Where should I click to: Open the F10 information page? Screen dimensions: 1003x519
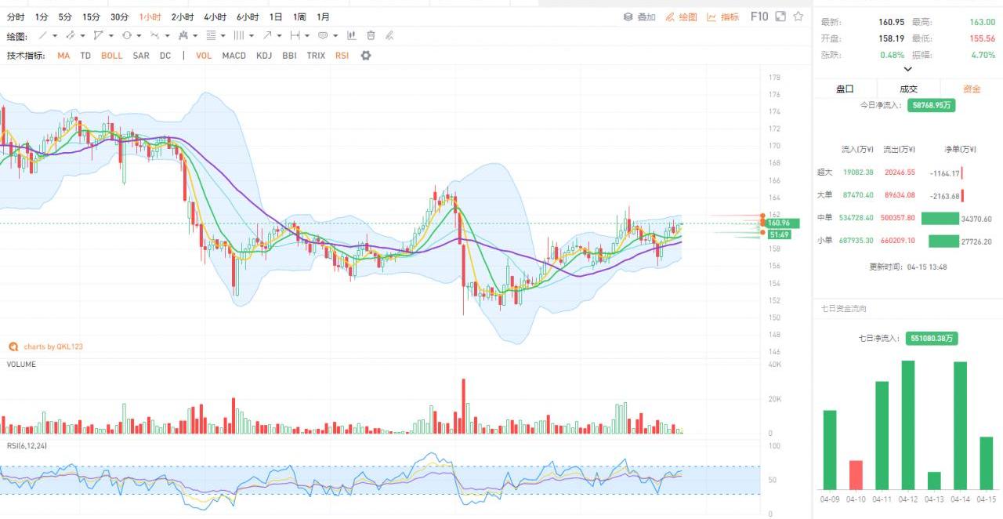(x=759, y=16)
